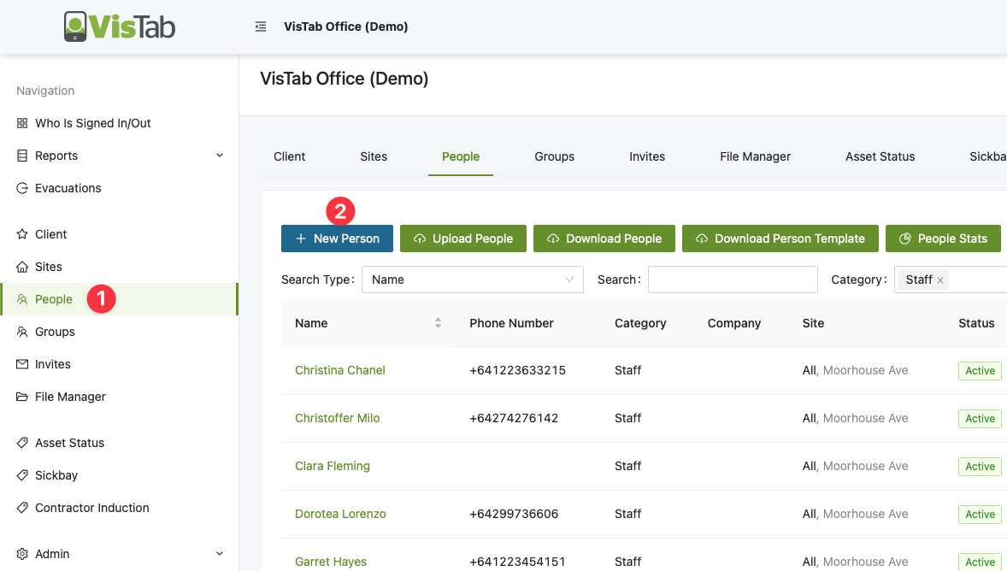
Task: Click the Client star icon in sidebar
Action: (22, 234)
